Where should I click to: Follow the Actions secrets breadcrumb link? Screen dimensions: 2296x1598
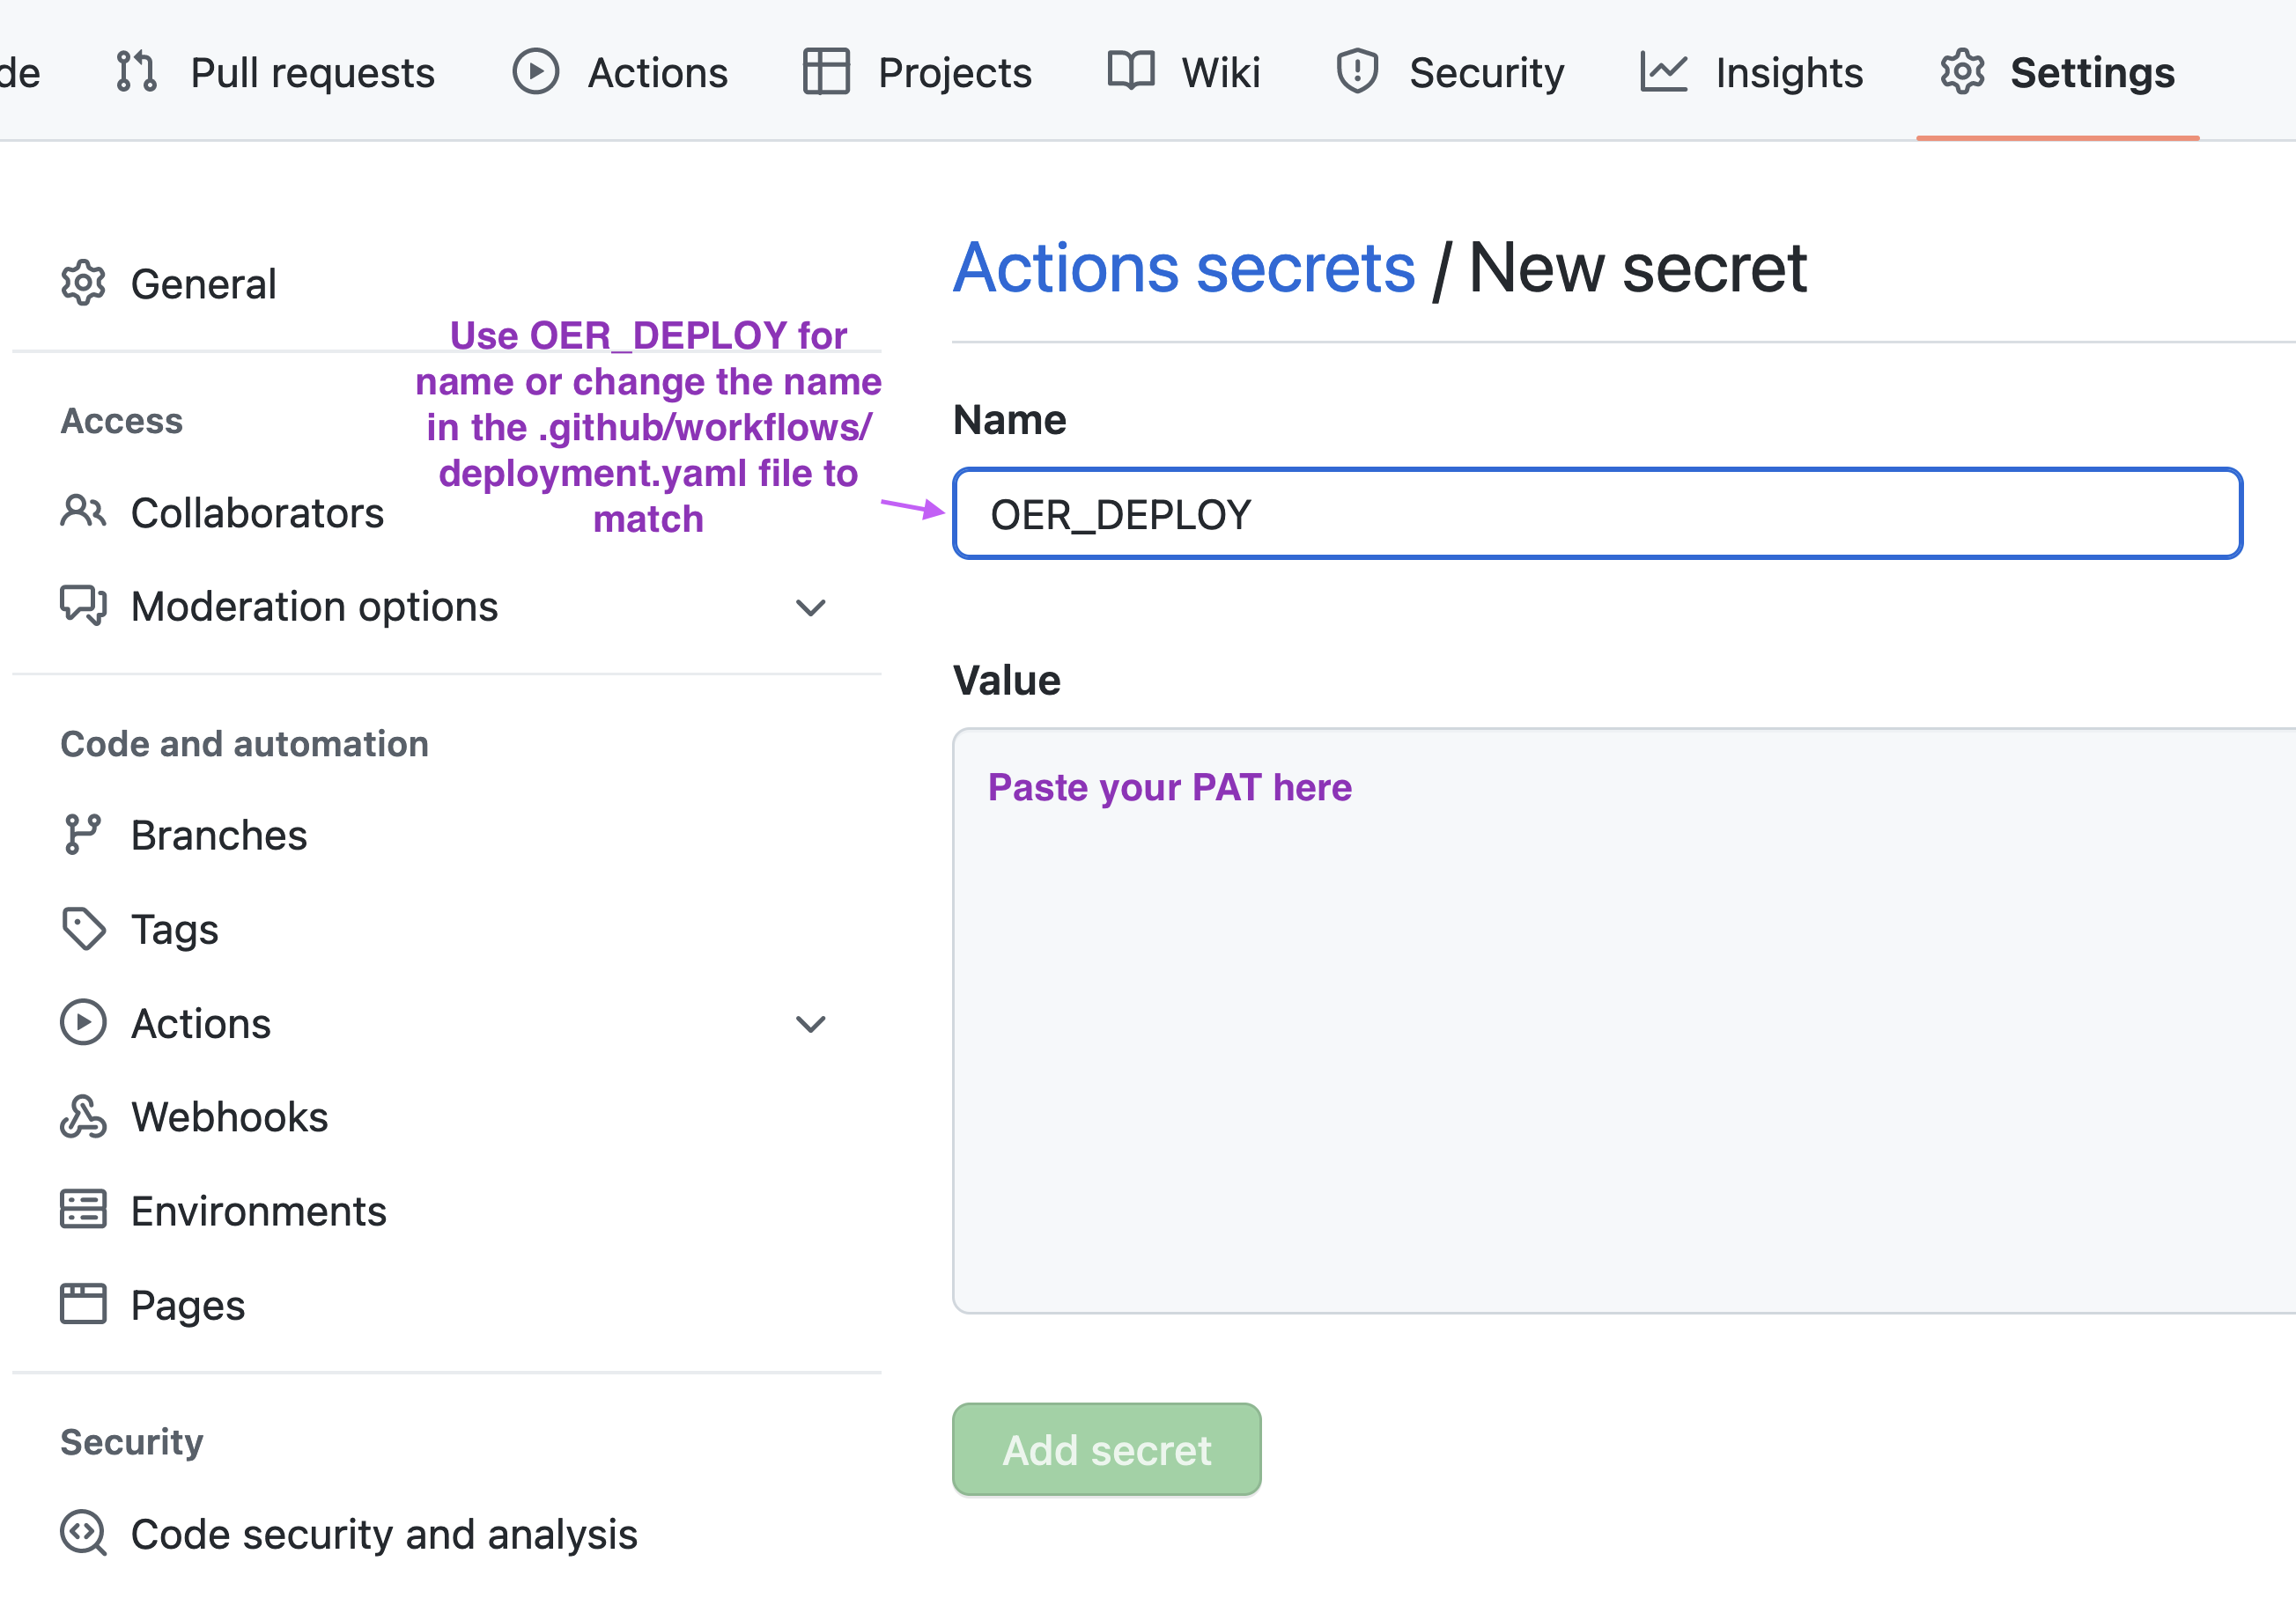(1184, 268)
